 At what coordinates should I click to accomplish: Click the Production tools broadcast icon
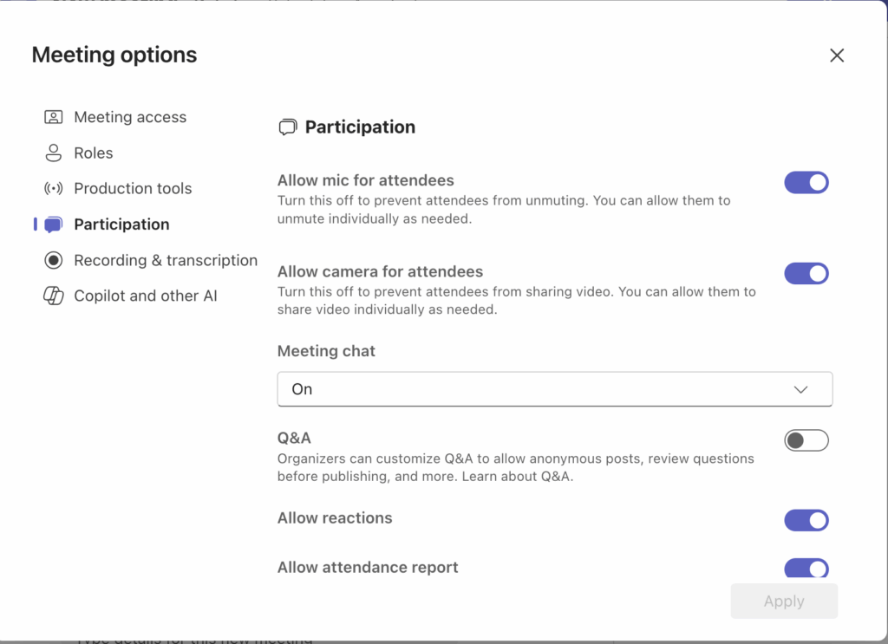(x=54, y=189)
